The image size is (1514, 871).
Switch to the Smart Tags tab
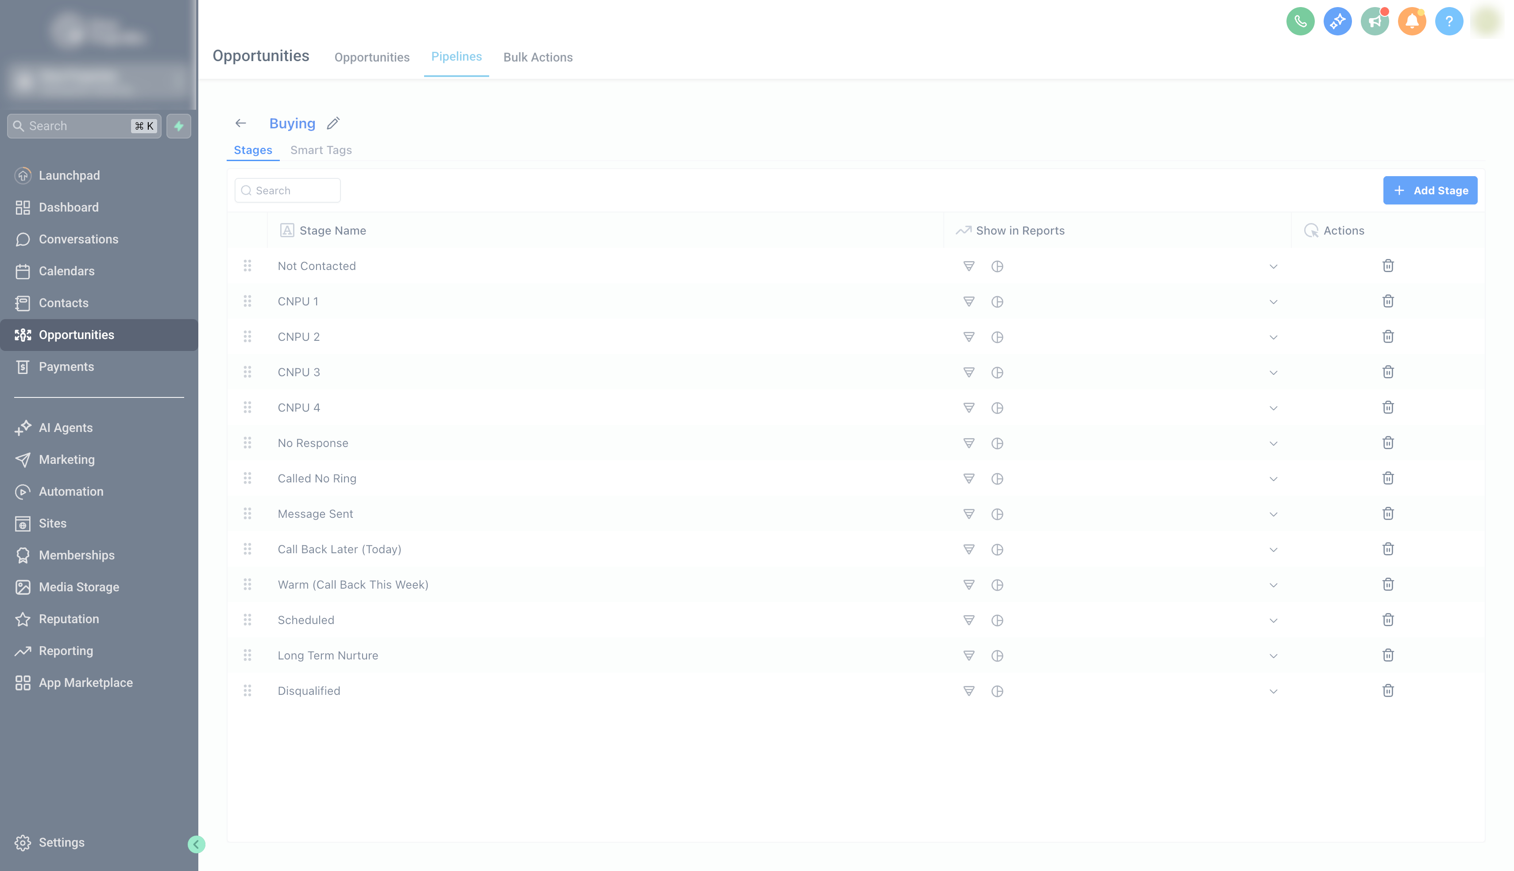pyautogui.click(x=321, y=150)
